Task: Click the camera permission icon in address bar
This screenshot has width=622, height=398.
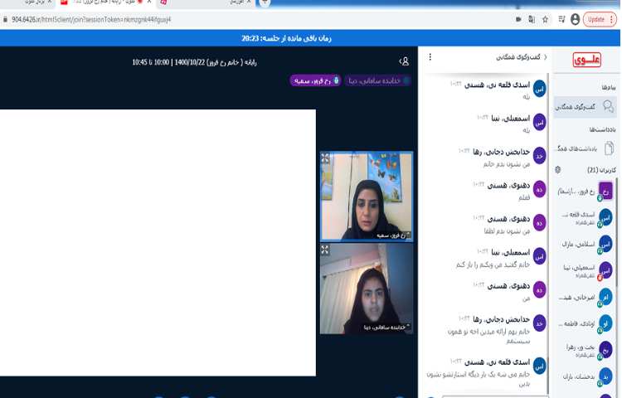Action: coord(518,19)
